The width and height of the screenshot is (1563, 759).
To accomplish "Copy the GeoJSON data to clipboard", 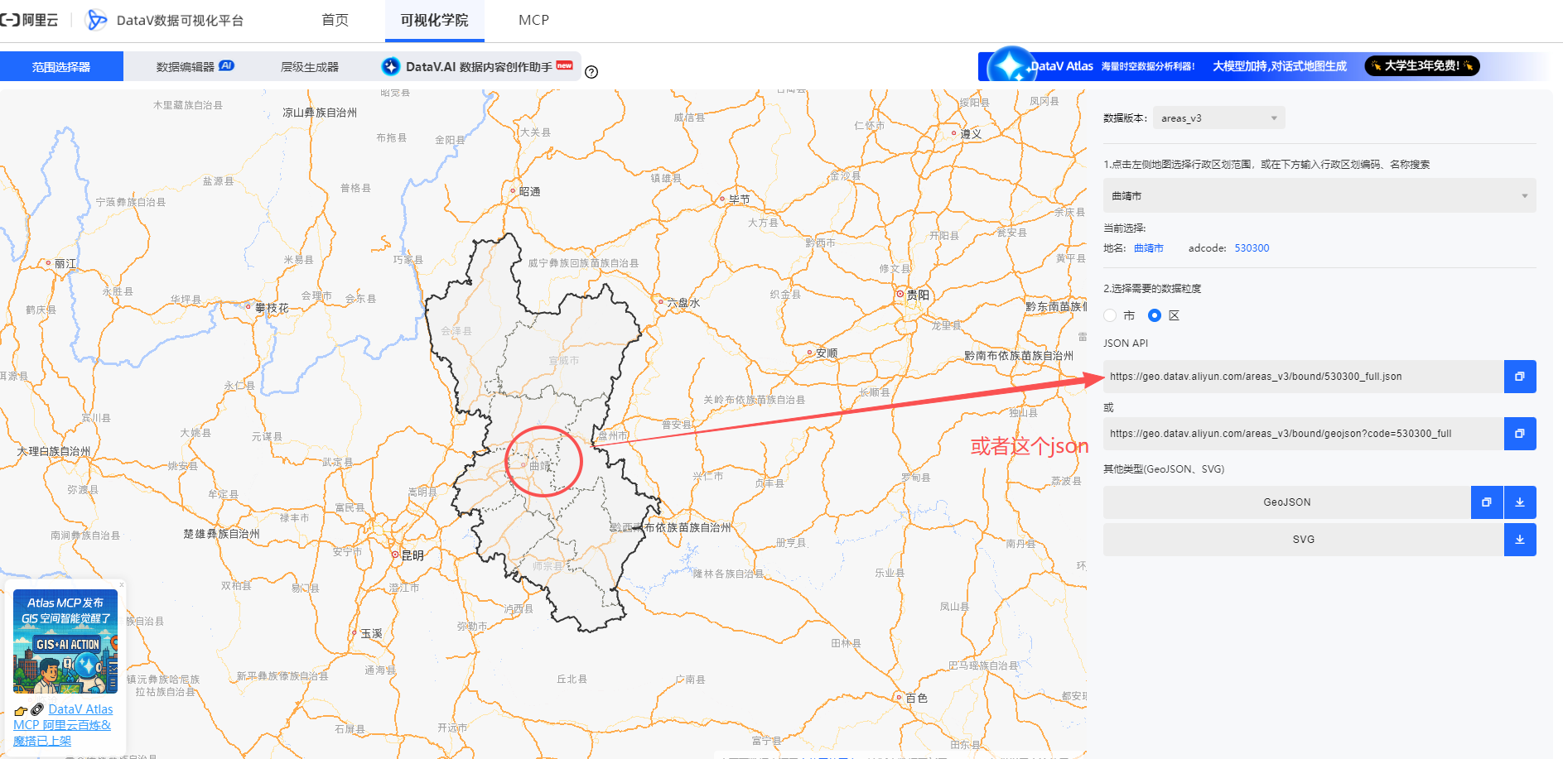I will coord(1487,502).
